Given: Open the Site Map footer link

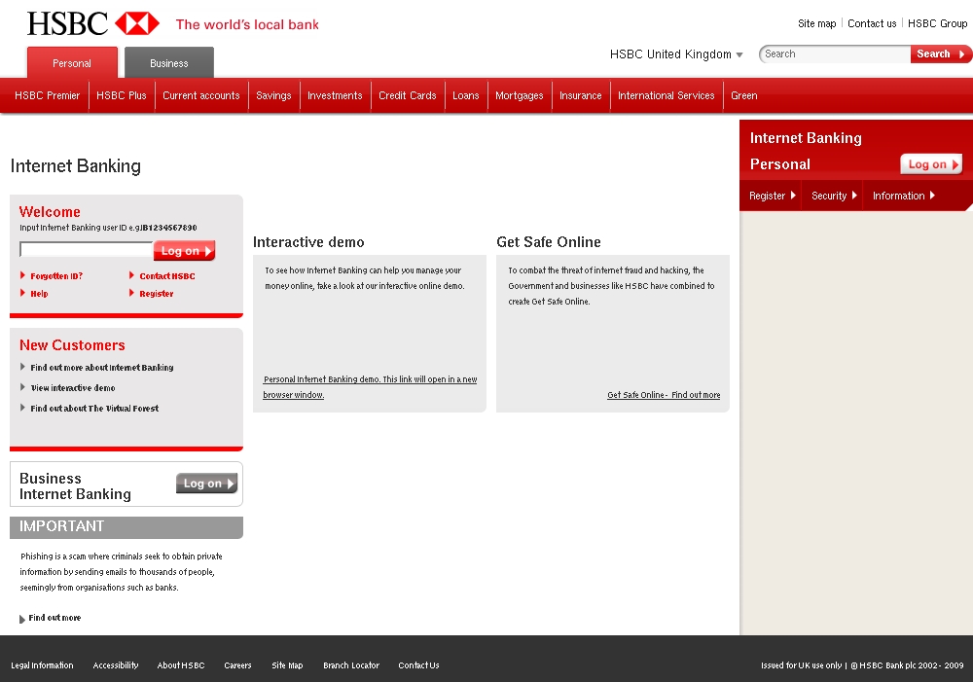Looking at the screenshot, I should pyautogui.click(x=287, y=665).
